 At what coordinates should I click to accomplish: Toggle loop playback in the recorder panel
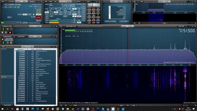click(11, 29)
